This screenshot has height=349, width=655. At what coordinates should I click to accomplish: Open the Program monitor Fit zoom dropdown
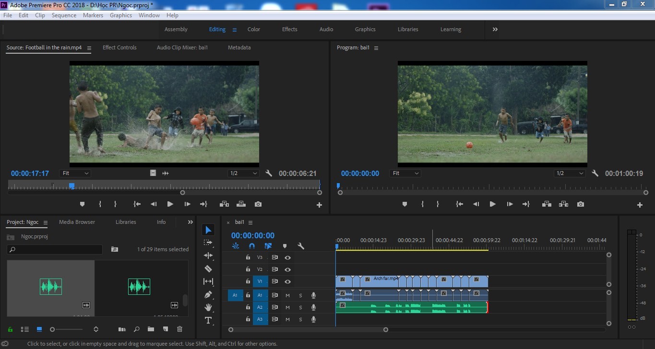coord(405,173)
